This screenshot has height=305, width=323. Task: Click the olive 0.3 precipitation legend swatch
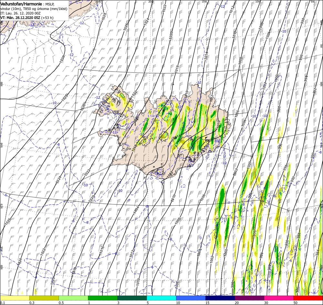(x=44, y=298)
